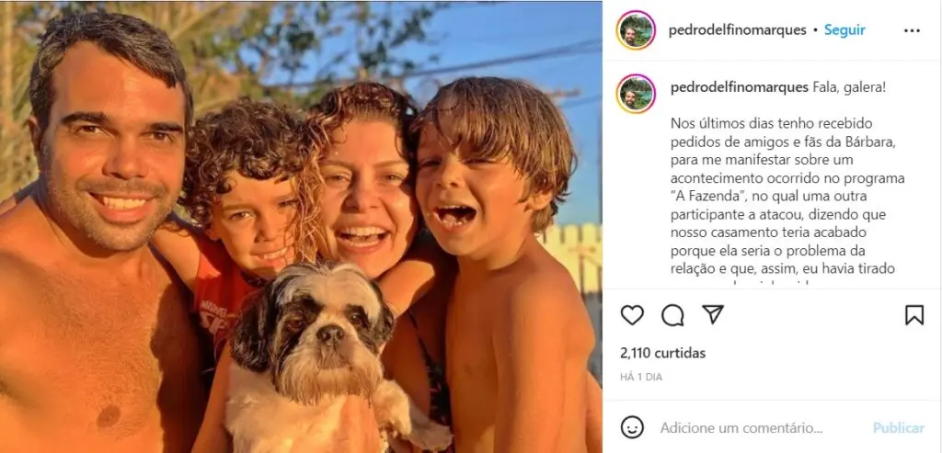Open pedrodelfinomarques profile from header username
The height and width of the screenshot is (453, 942).
pyautogui.click(x=737, y=30)
